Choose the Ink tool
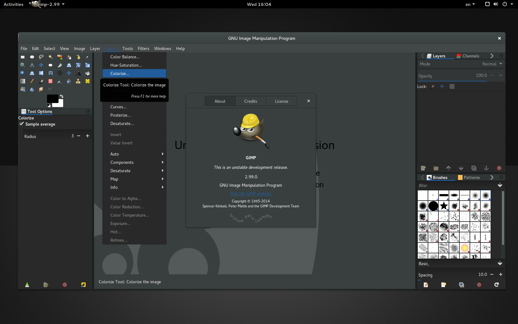518x324 pixels. point(69,81)
